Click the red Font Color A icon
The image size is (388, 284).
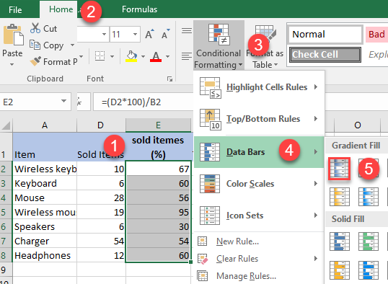[156, 56]
